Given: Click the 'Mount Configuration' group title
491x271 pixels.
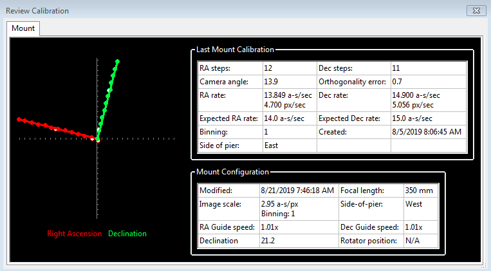Looking at the screenshot, I should (233, 172).
